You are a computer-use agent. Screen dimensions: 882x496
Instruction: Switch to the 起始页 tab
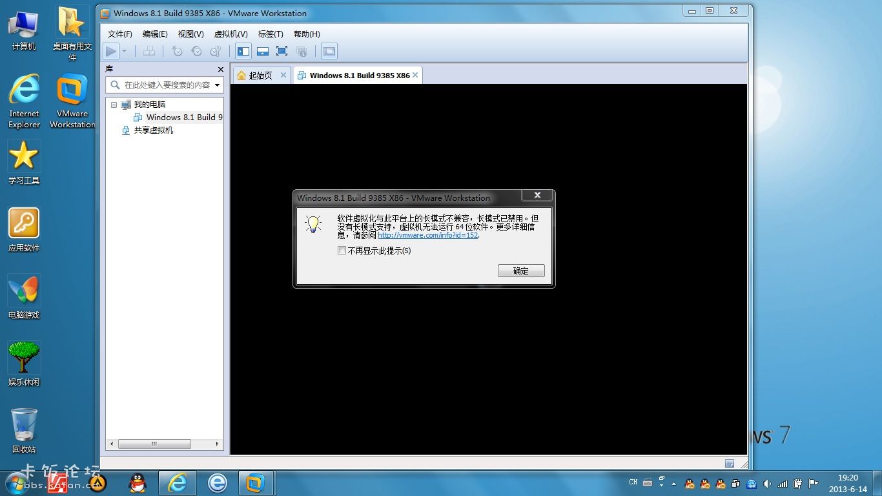pyautogui.click(x=260, y=76)
